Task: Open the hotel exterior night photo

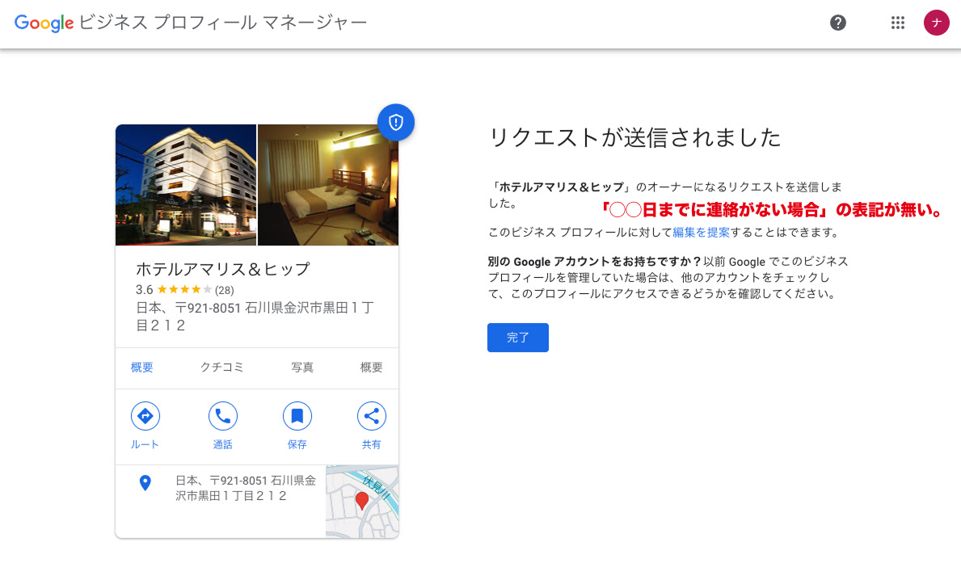Action: click(186, 185)
